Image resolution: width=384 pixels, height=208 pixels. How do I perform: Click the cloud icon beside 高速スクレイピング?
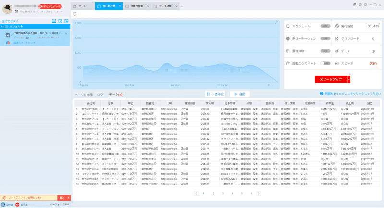coord(8,43)
